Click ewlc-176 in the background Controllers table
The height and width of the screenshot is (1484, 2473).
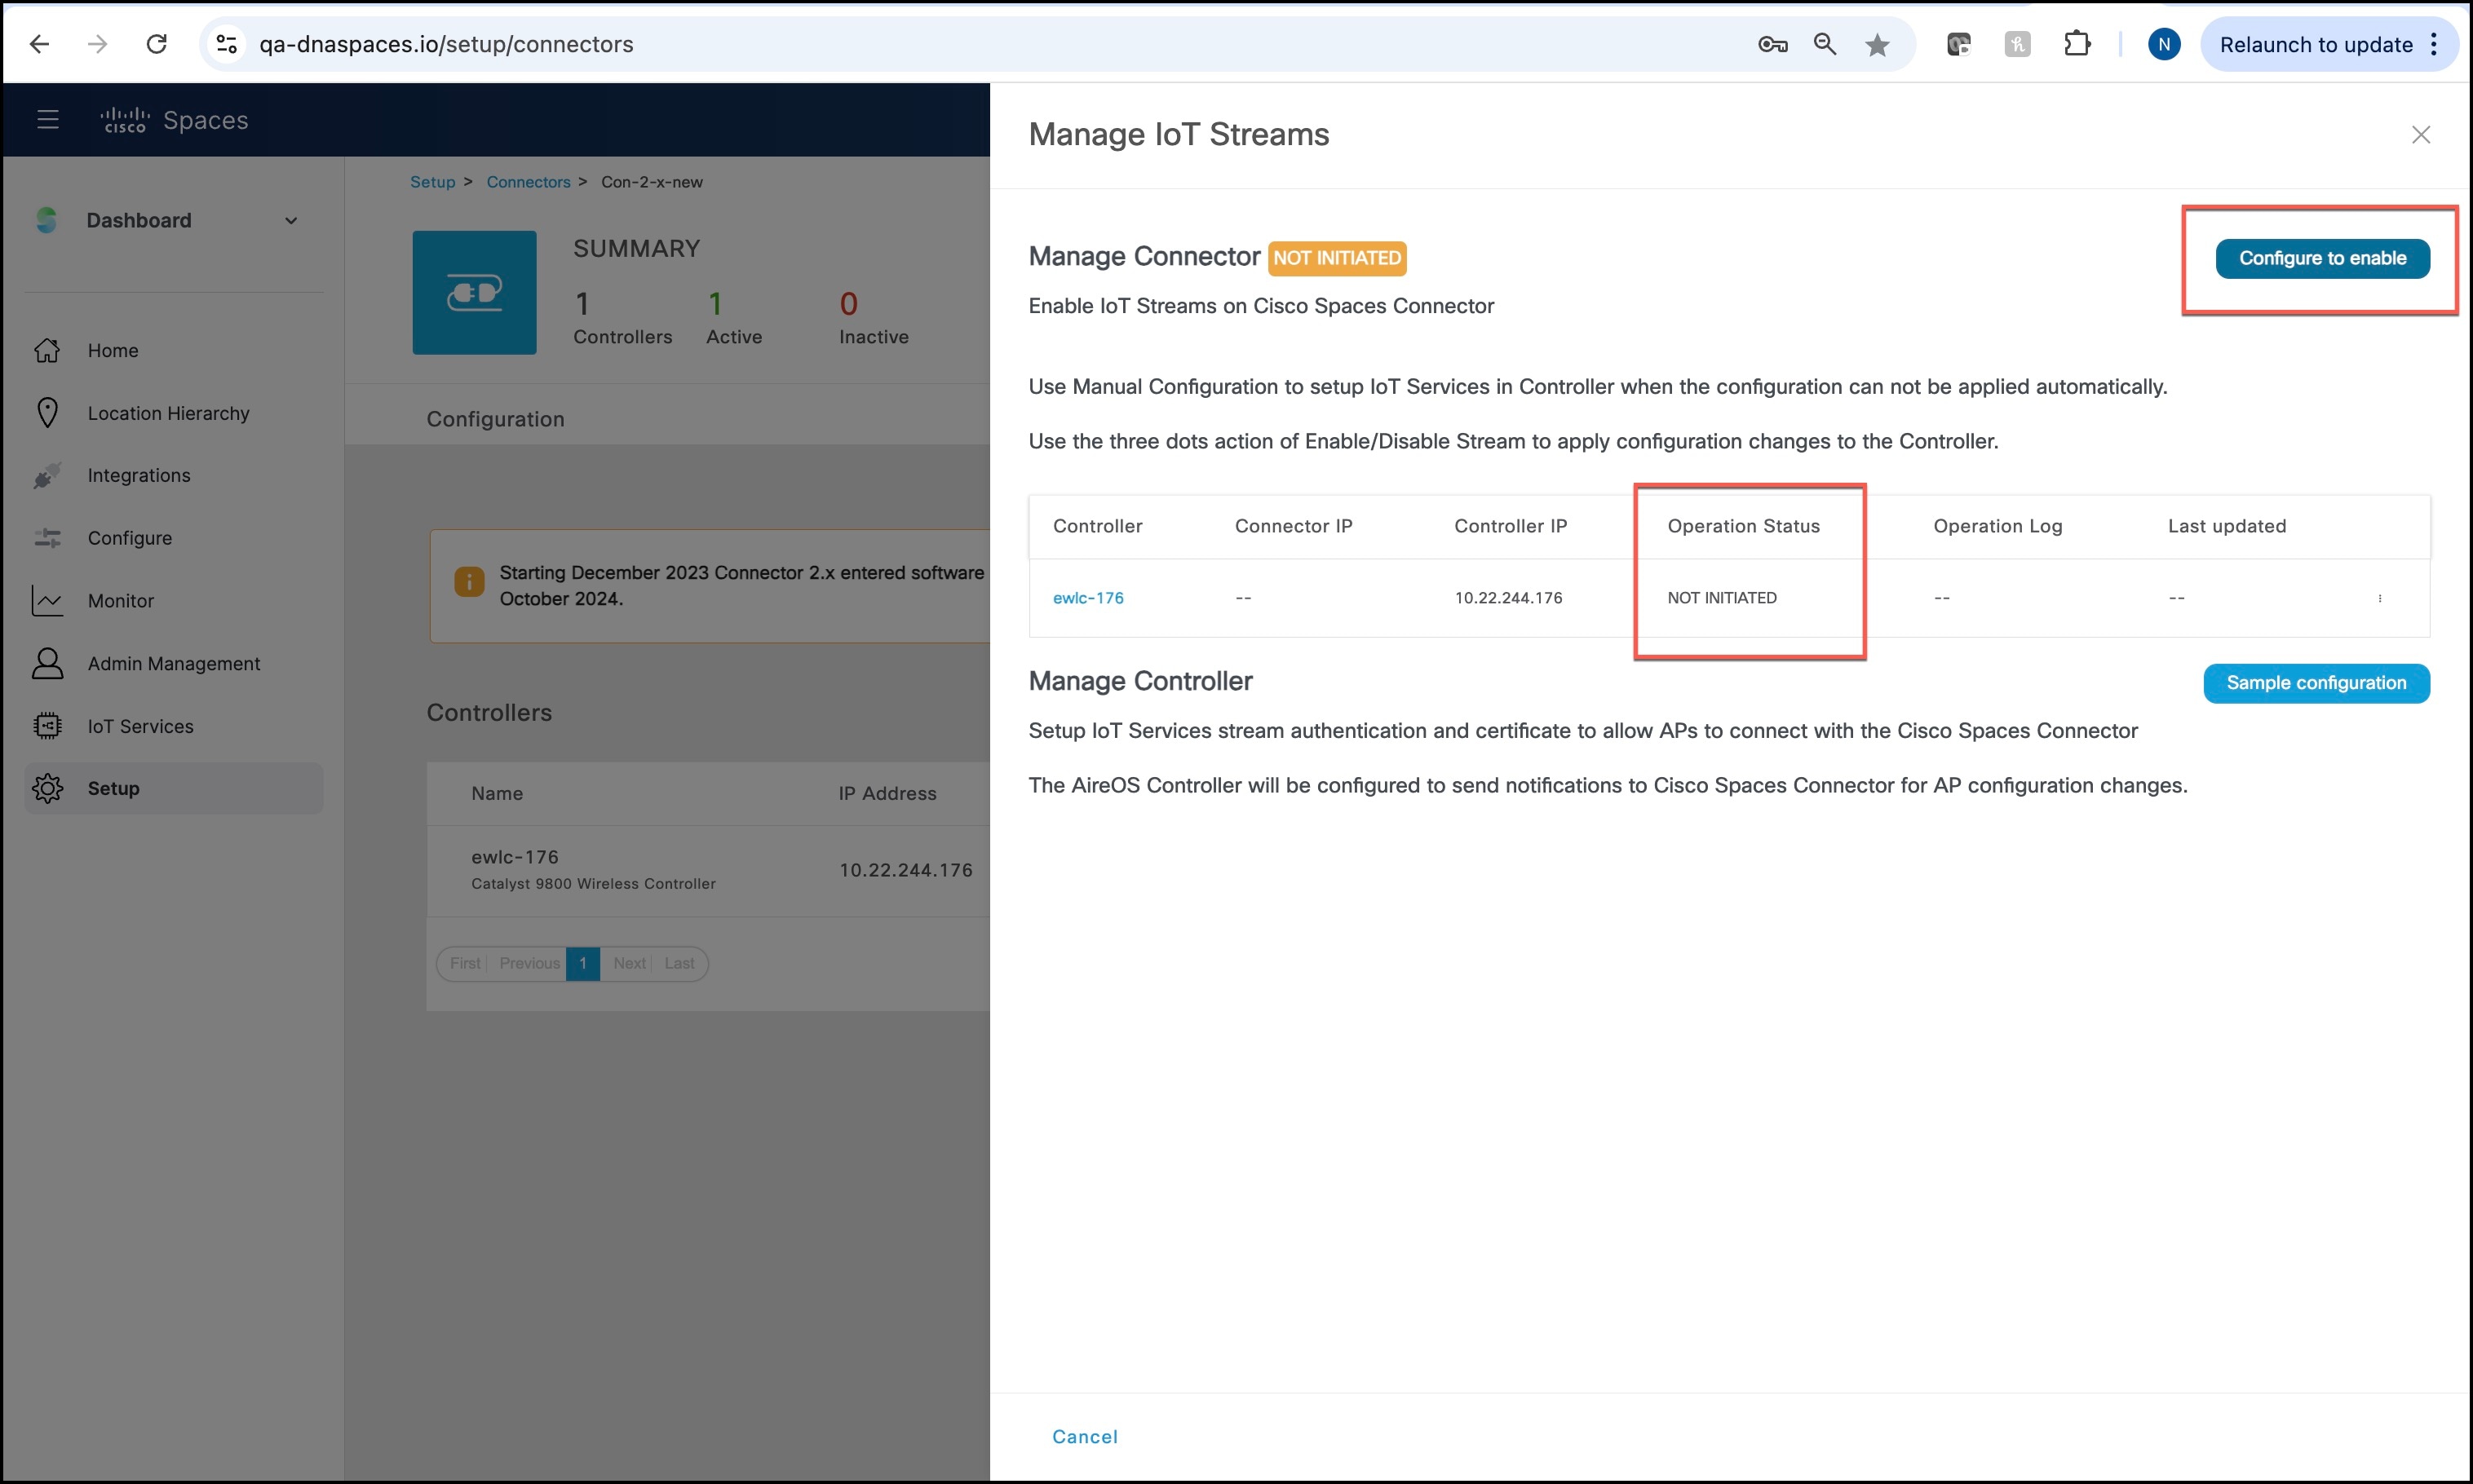coord(515,857)
